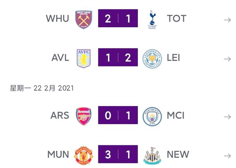Click the Manchester United crest
This screenshot has width=236, height=168.
point(84,154)
